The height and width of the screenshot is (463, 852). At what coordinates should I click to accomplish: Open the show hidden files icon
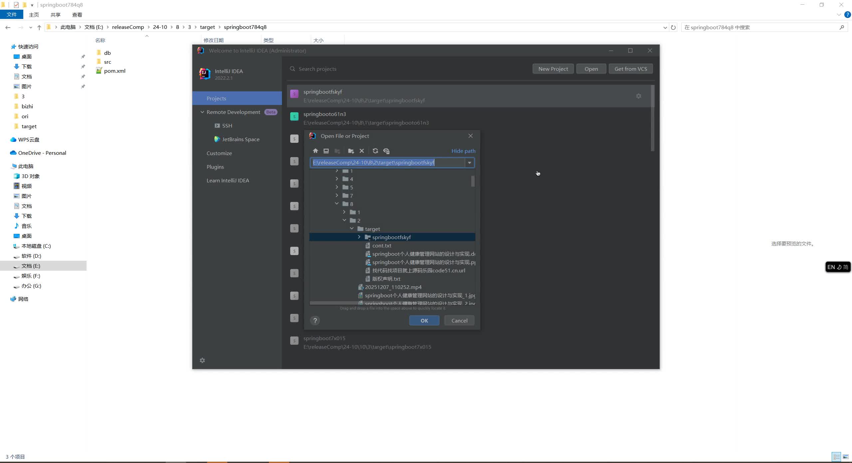coord(386,151)
